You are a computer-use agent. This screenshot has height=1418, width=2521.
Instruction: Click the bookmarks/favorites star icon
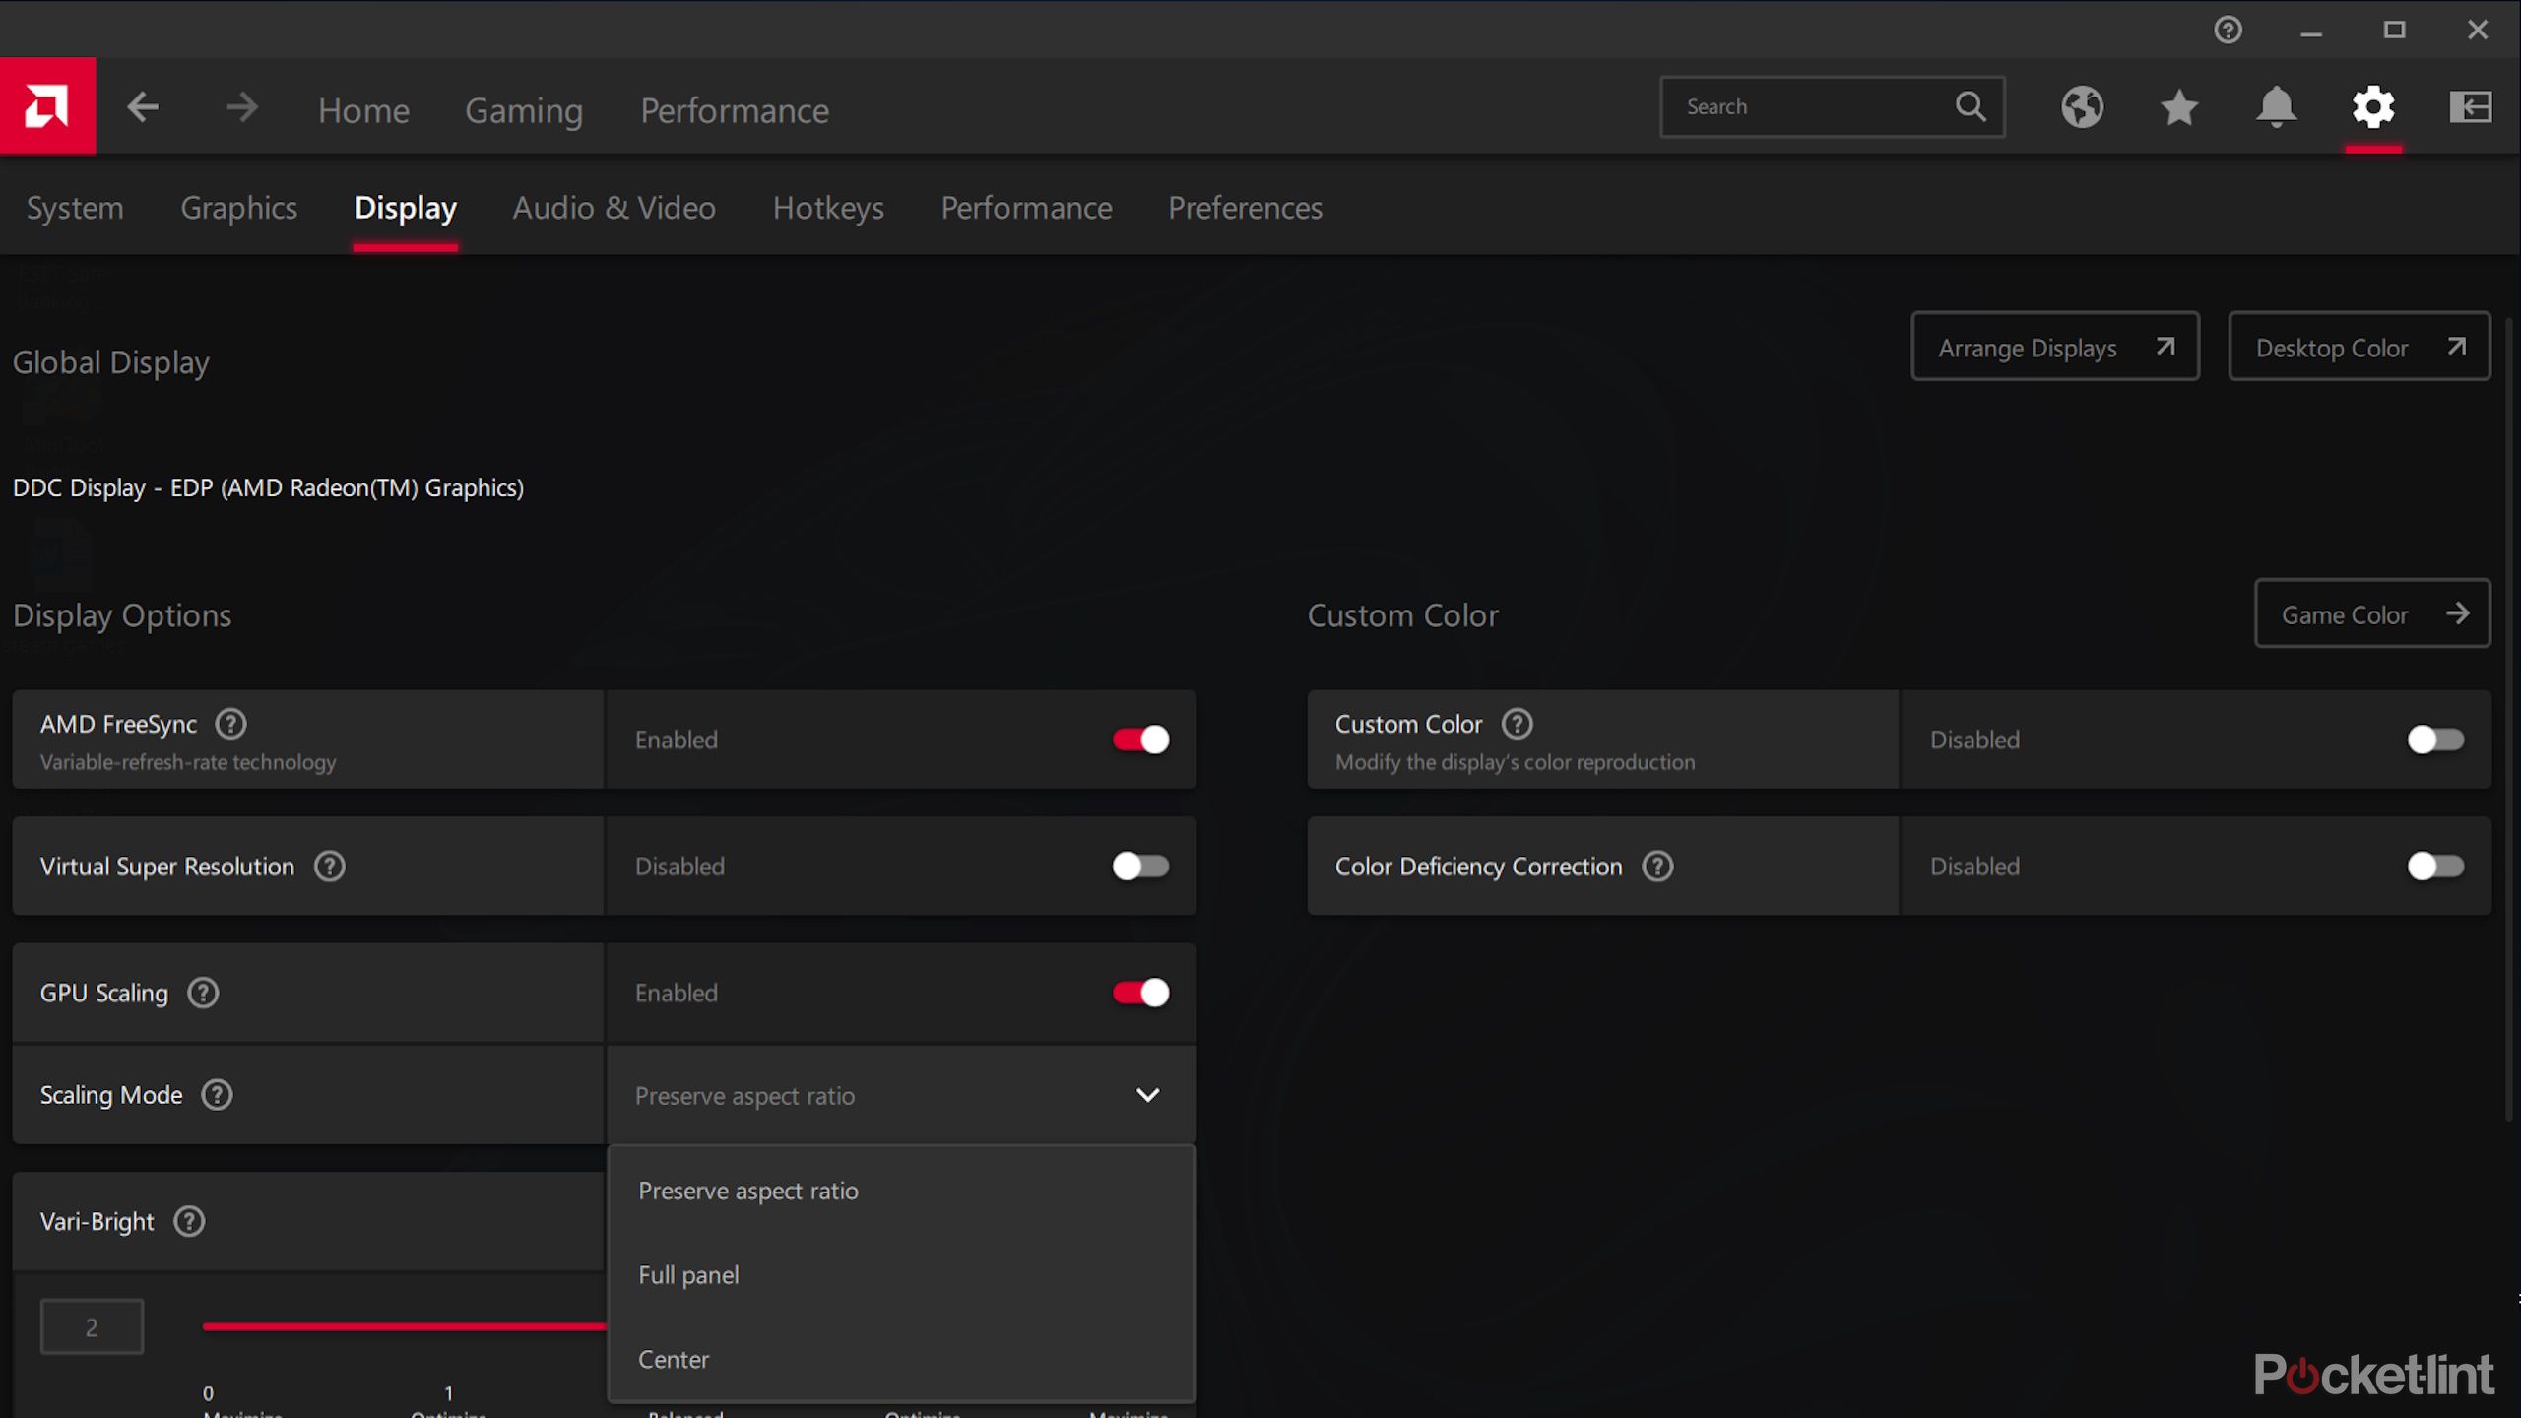[x=2178, y=107]
